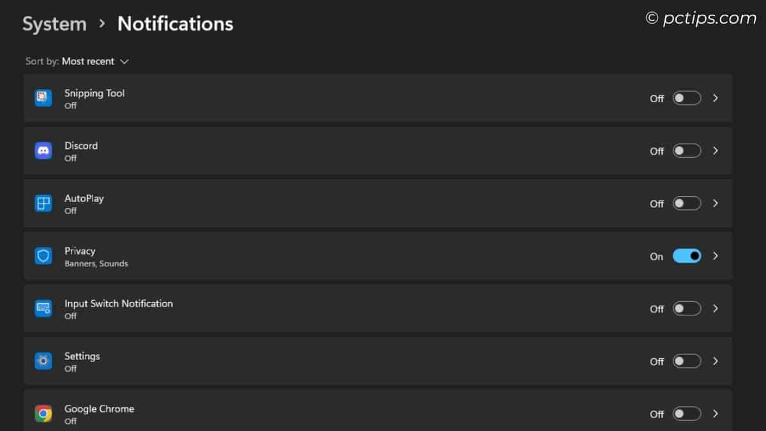Screen dimensions: 766x431
Task: Click the Privacy shield icon
Action: coord(43,255)
